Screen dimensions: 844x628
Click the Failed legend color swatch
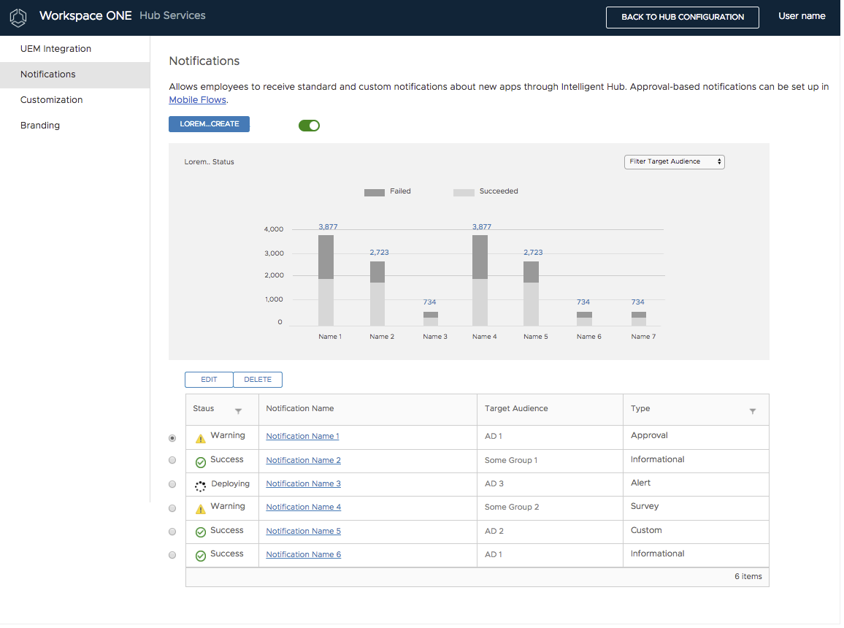click(x=375, y=193)
